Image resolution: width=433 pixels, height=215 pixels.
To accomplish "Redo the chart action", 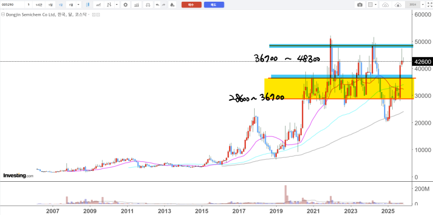I will 164,5.
